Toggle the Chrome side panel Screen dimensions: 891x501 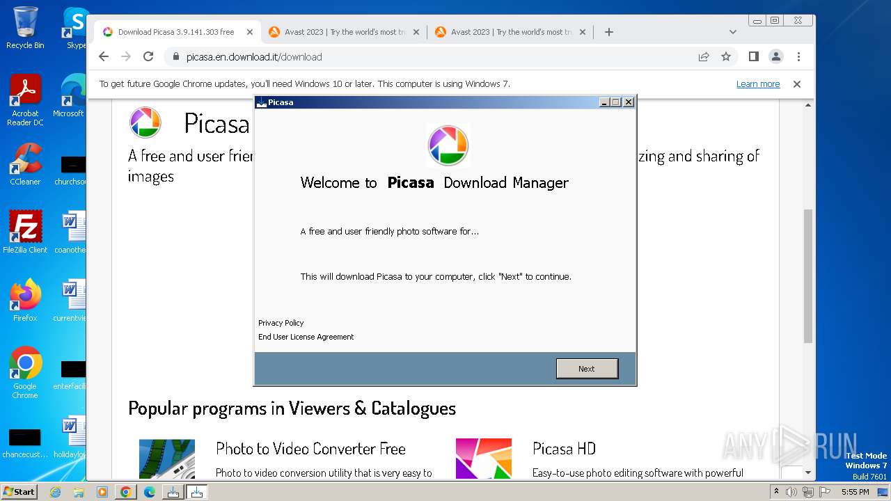coord(753,56)
